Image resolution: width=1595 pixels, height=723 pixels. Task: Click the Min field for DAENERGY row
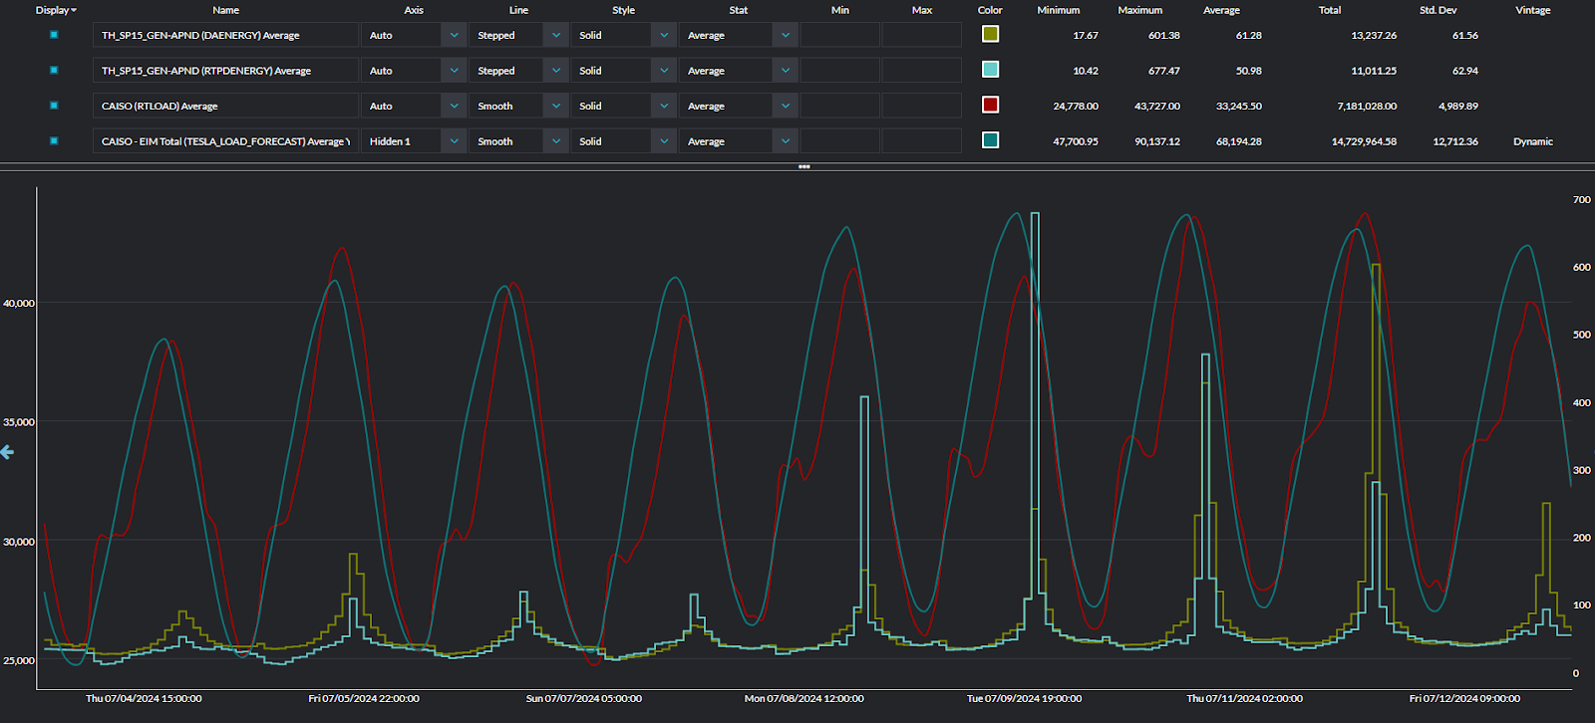[840, 35]
